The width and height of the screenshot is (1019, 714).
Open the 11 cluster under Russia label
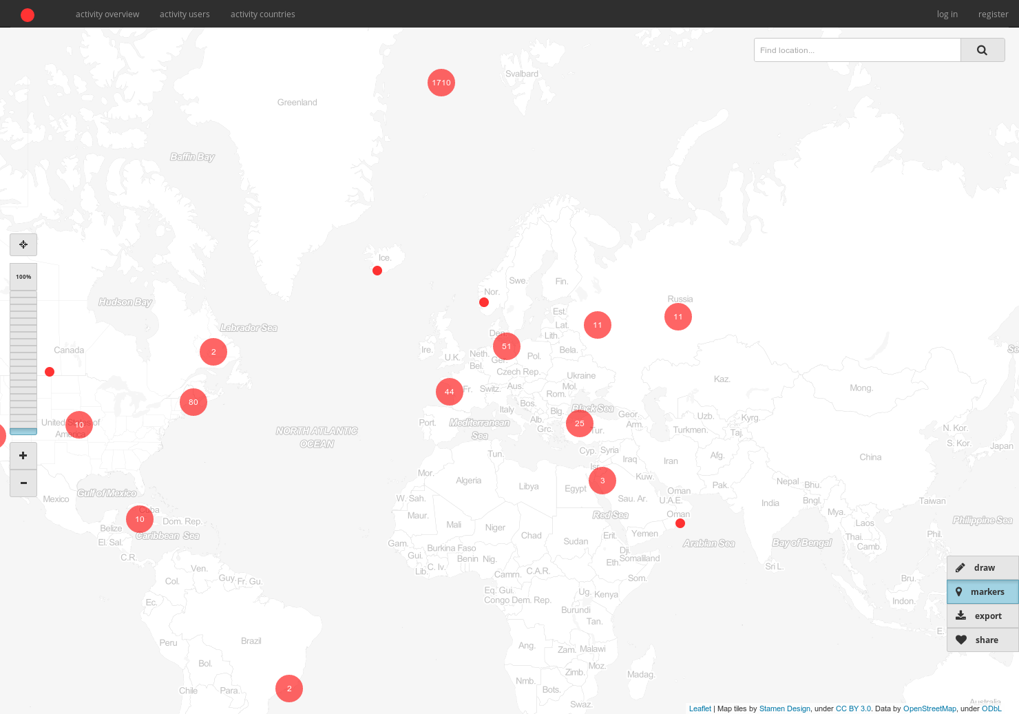tap(678, 317)
